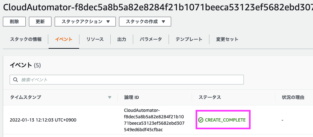Viewport: 313px width, 137px height.
Task: Click the 論理 ID column header
Action: (132, 97)
